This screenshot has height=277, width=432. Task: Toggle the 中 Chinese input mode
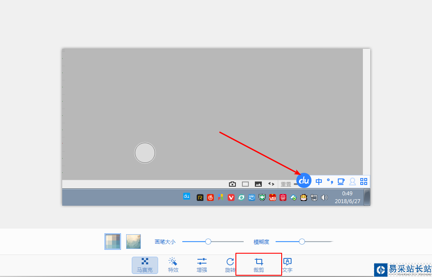319,181
